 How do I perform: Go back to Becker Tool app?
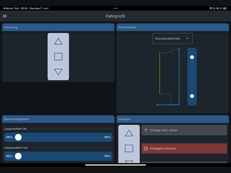pos(11,8)
